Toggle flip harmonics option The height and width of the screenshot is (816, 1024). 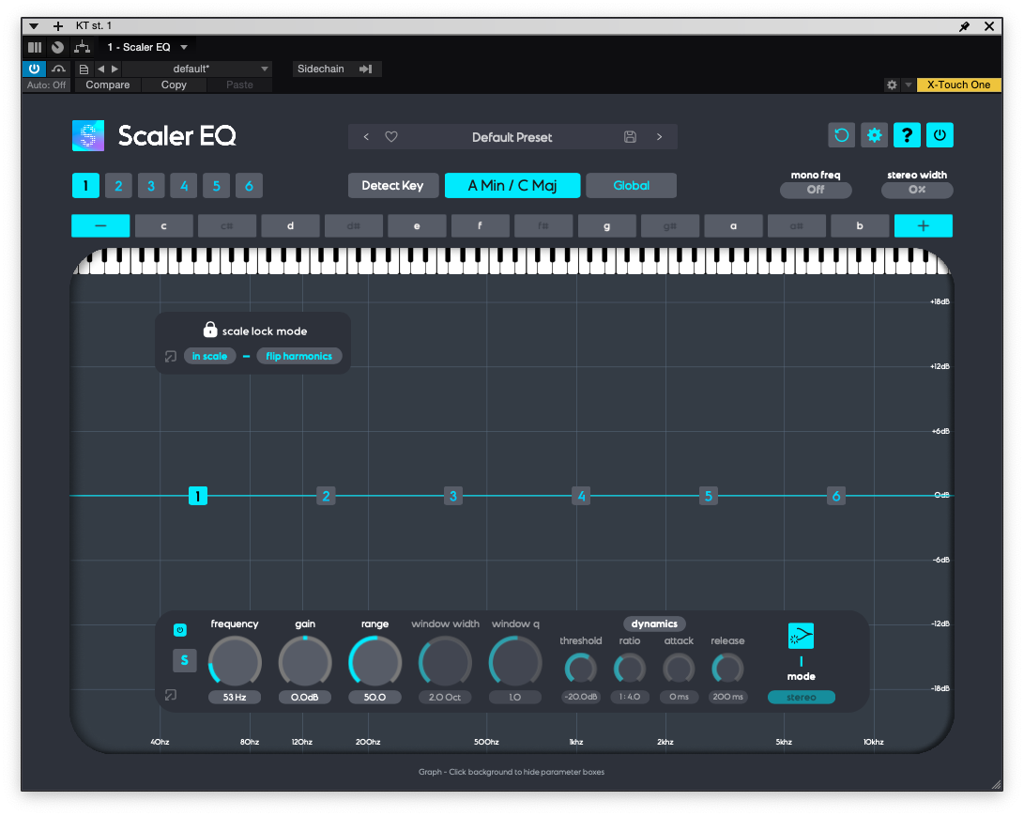coord(299,356)
